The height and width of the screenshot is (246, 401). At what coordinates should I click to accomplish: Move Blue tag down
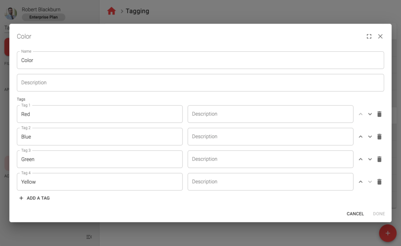[x=370, y=137]
